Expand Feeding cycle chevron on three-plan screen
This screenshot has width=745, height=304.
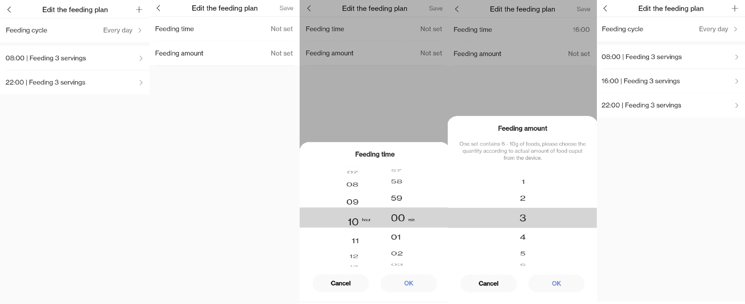point(736,29)
